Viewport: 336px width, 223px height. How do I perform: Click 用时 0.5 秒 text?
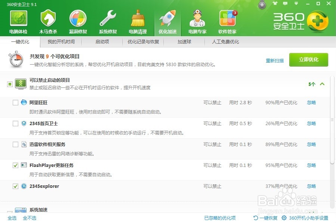(240, 124)
